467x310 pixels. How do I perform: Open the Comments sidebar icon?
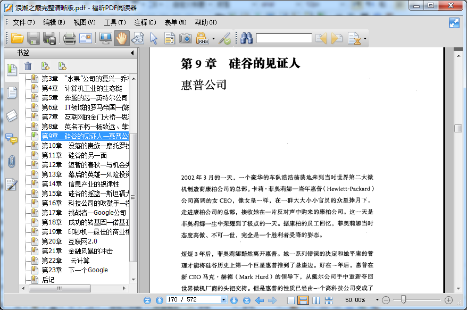tap(12, 139)
